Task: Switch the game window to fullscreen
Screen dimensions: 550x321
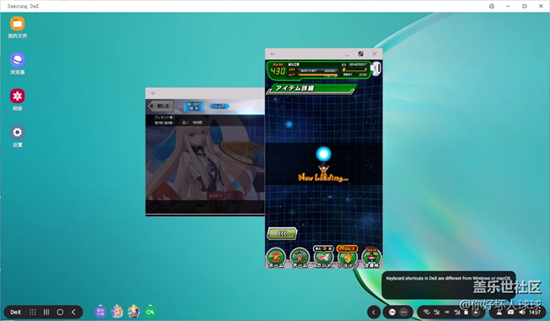Action: [x=360, y=53]
